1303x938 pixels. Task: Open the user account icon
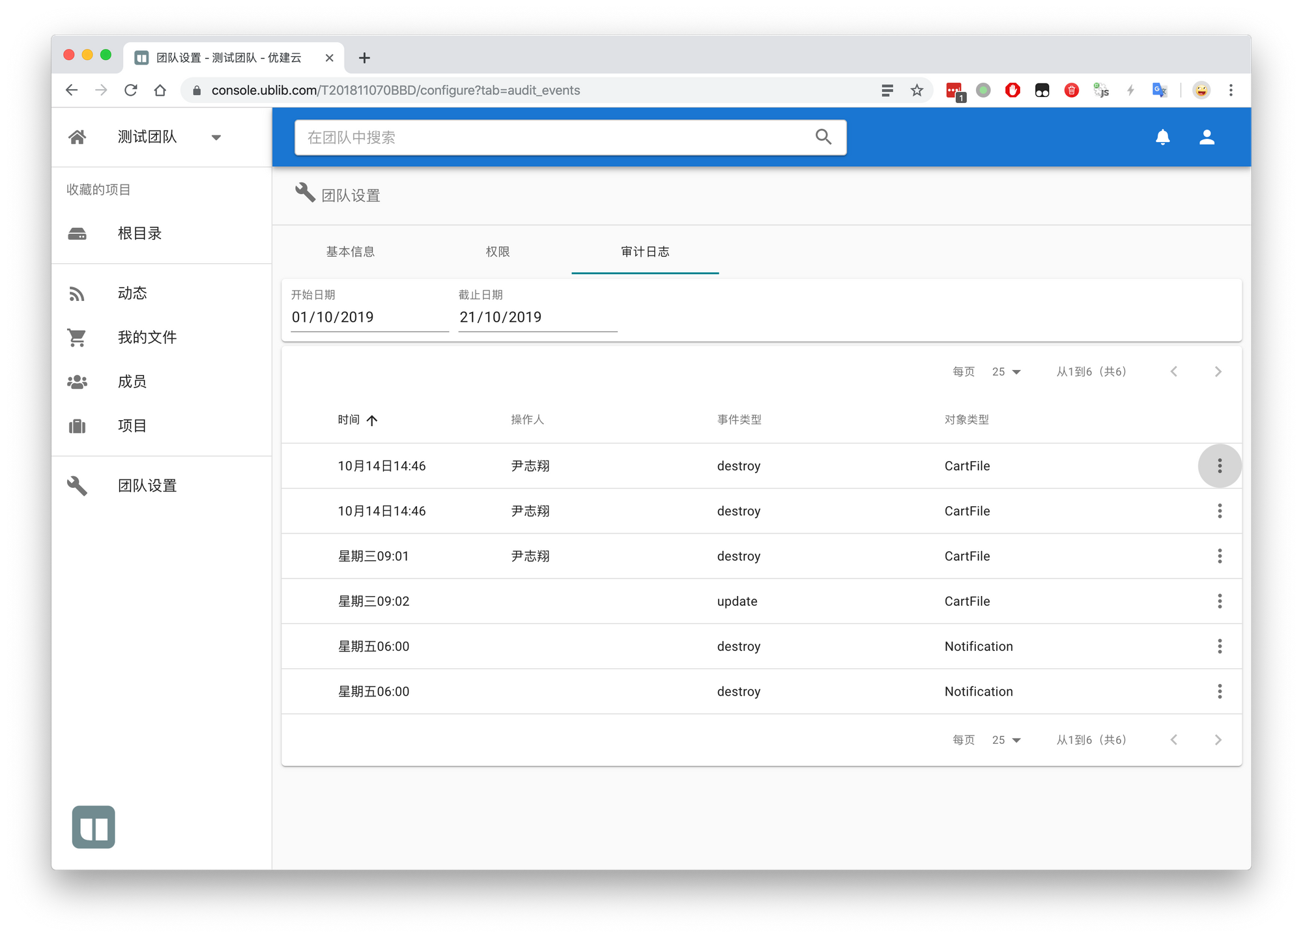point(1207,137)
